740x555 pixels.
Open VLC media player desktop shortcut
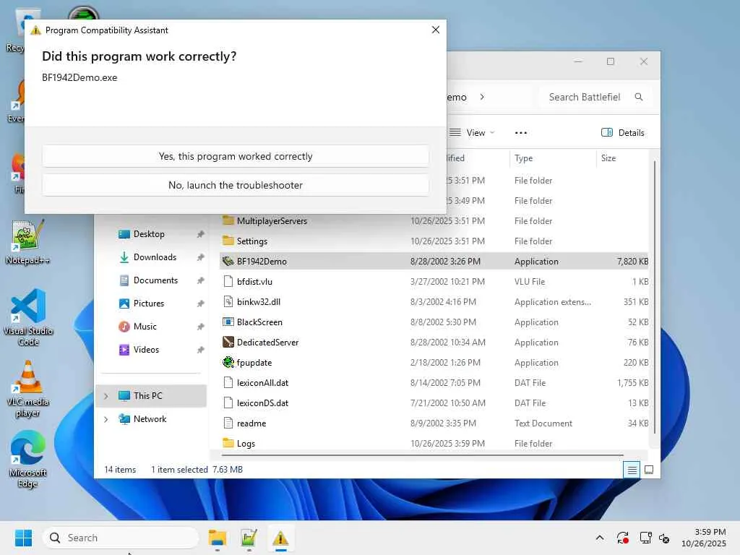point(28,388)
